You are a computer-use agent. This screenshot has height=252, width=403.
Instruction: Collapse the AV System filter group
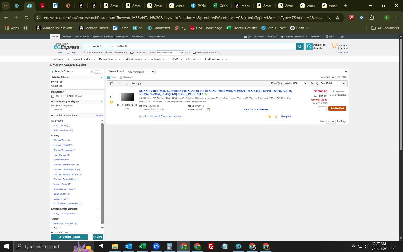(x=97, y=121)
